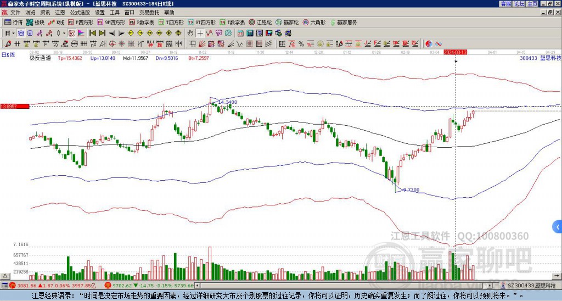Click the SZ300433 蓝思科技 status bar label
The image size is (562, 301).
tap(531, 286)
